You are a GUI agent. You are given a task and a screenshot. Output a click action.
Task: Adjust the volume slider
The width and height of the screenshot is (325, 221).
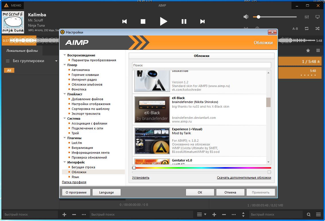coord(275,17)
